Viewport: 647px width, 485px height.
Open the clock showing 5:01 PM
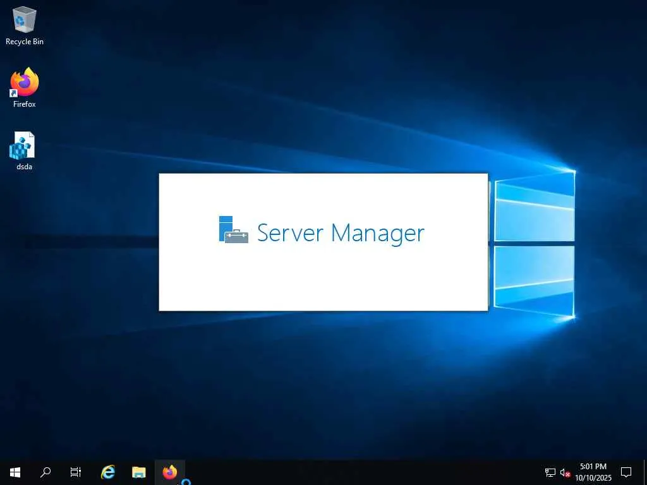pos(593,472)
